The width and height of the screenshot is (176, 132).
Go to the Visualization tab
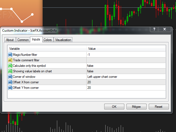pyautogui.click(x=63, y=40)
